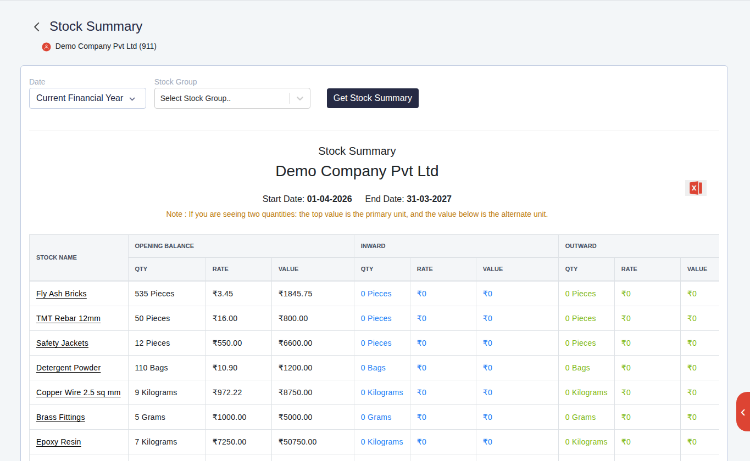Open the Epoxy Resin stock link

click(x=59, y=442)
